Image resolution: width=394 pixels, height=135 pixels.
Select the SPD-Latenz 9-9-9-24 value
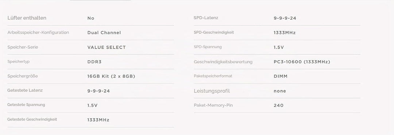click(x=285, y=18)
